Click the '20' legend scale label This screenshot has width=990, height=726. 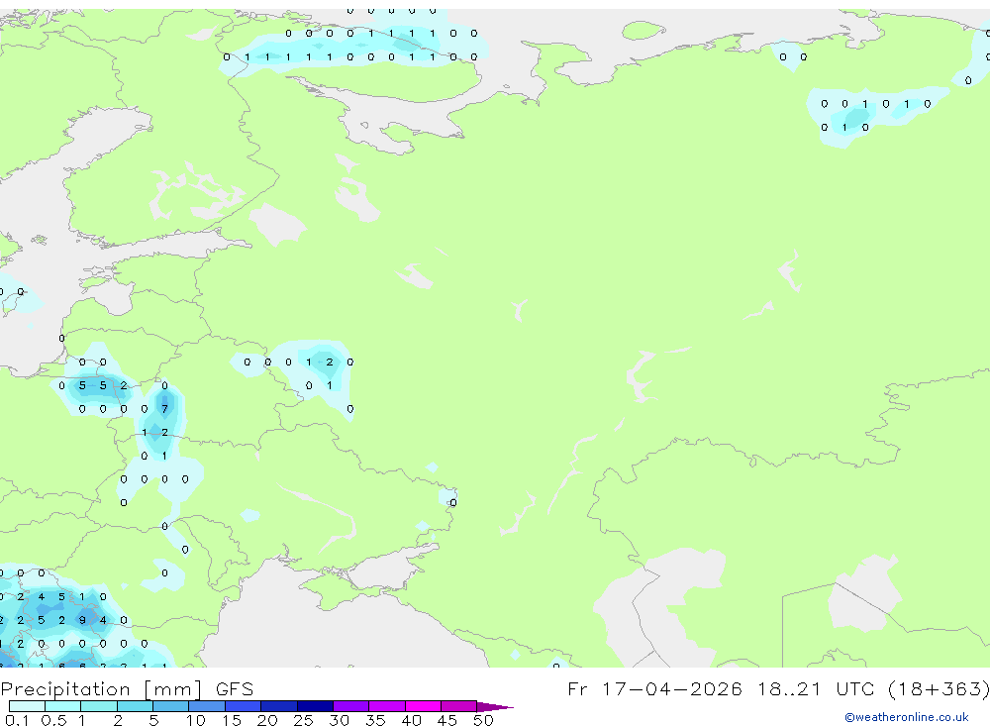(267, 720)
